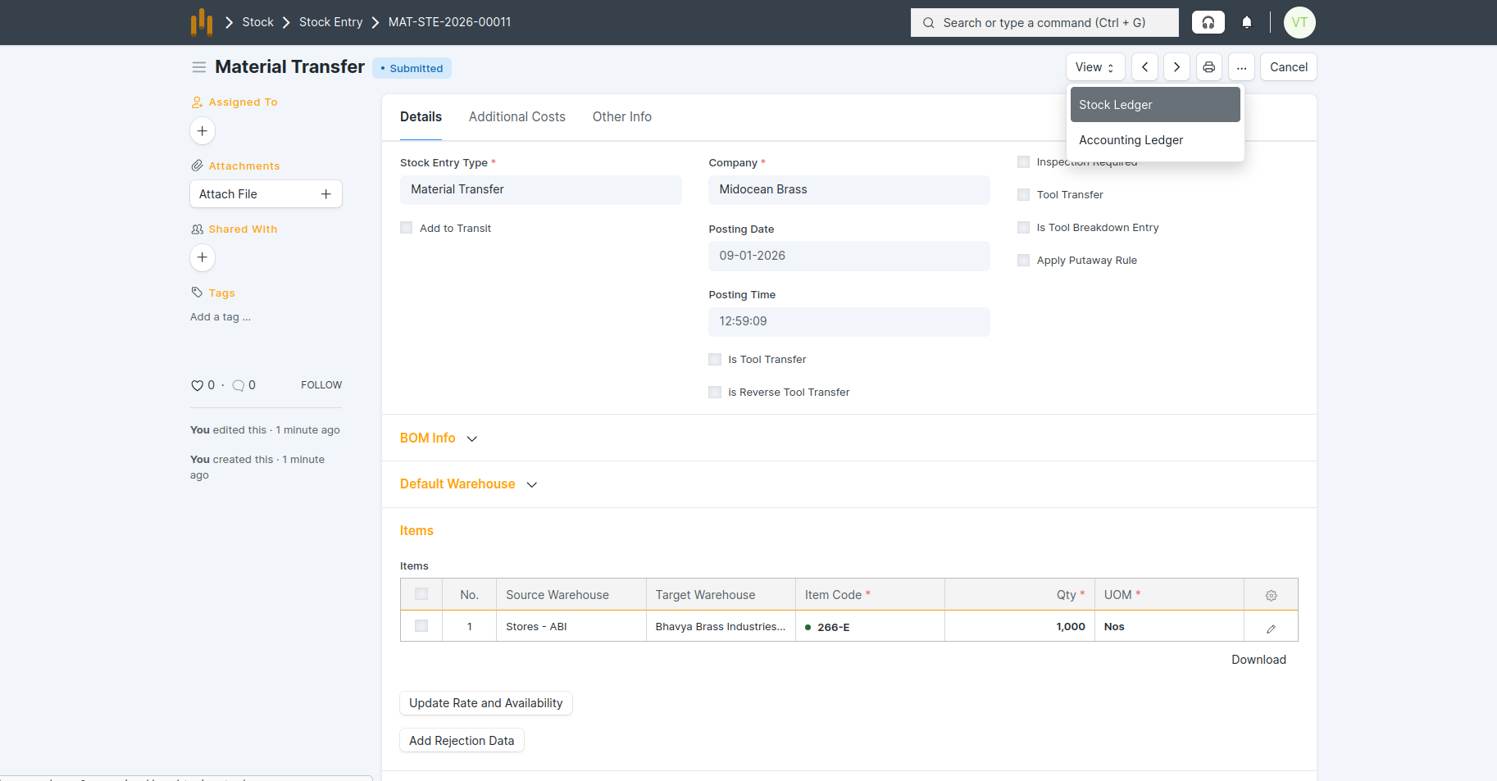
Task: Check the Add to Transit checkbox
Action: (x=407, y=228)
